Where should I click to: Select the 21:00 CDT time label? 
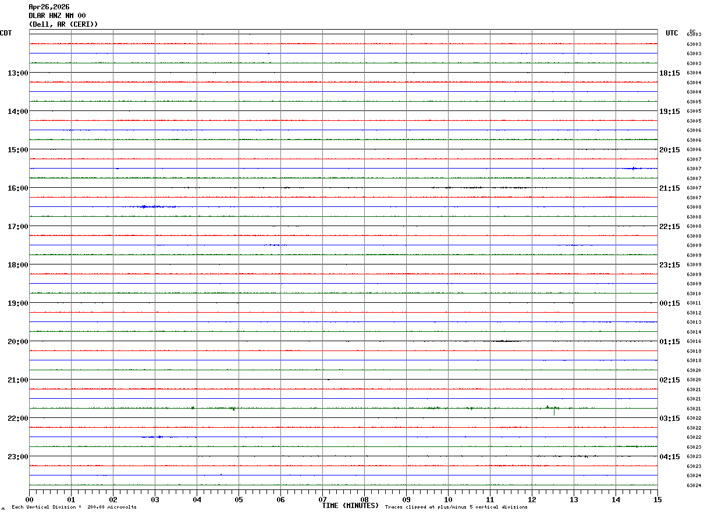[17, 380]
